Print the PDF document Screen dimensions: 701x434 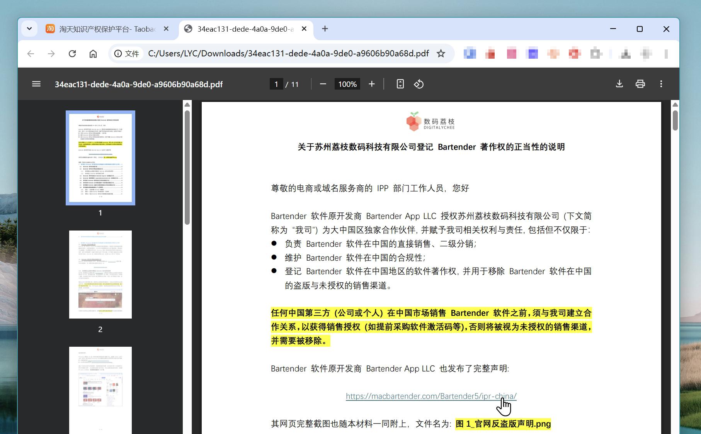pos(640,84)
